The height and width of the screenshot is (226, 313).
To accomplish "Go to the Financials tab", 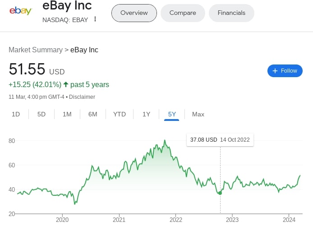I will click(x=231, y=13).
